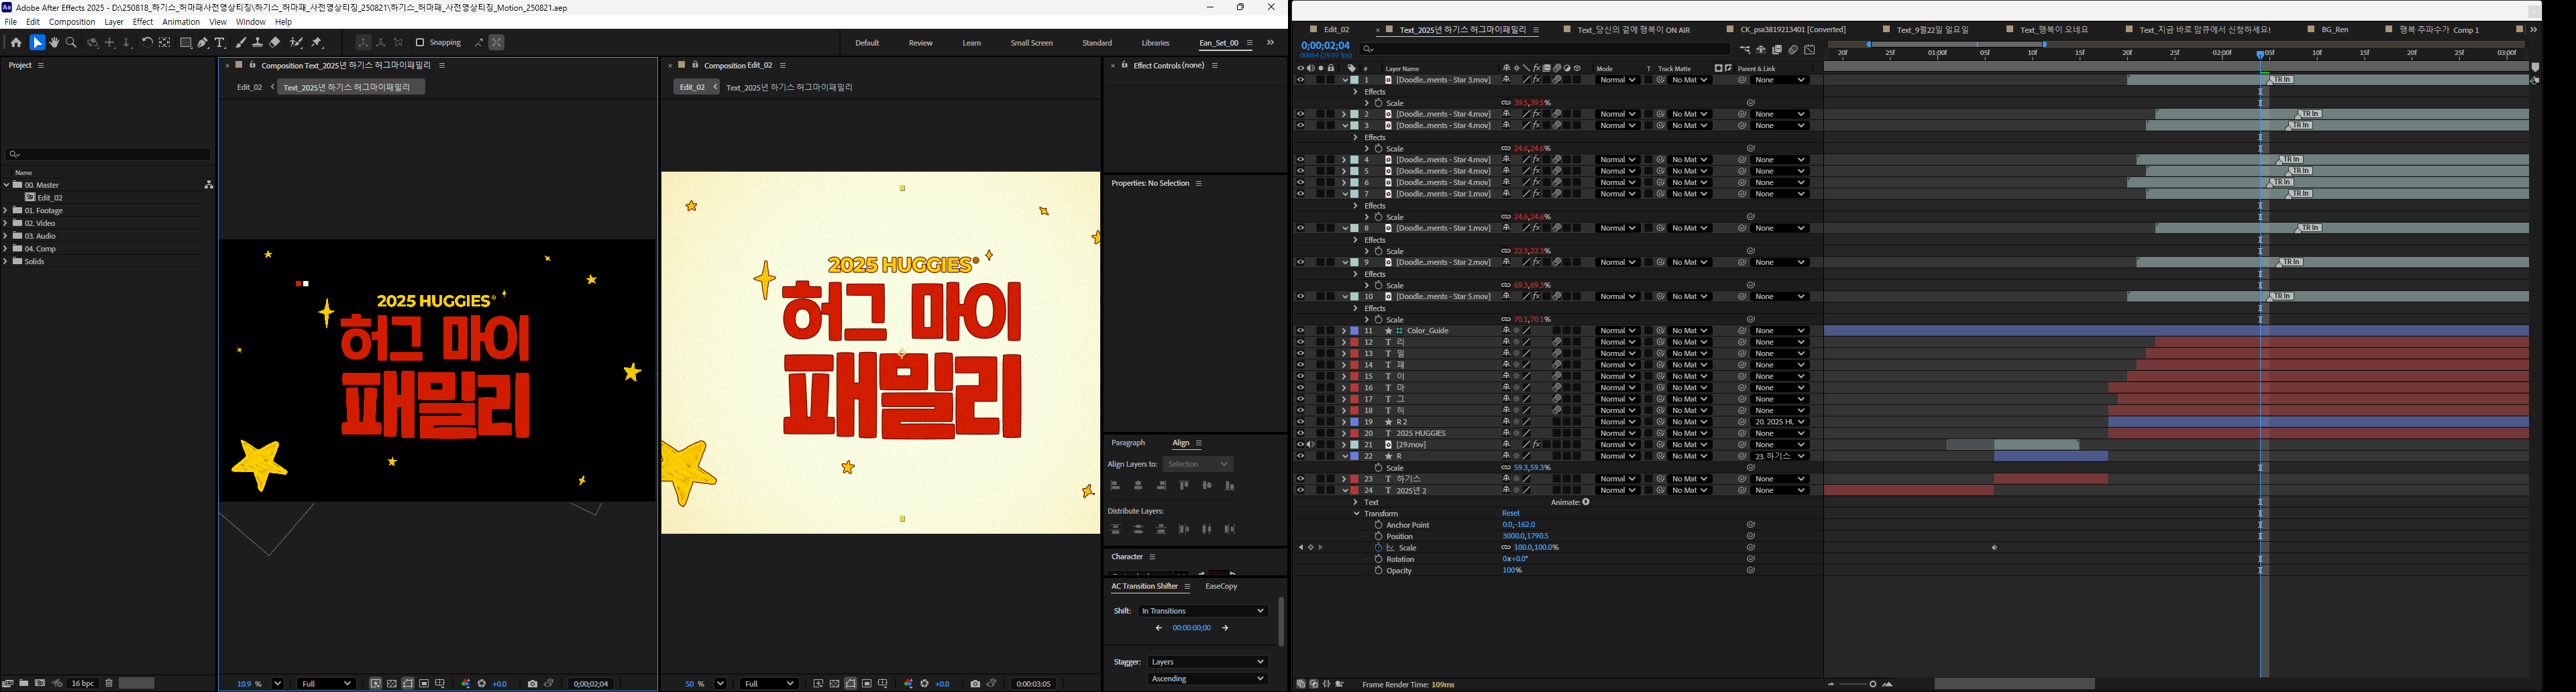Open the Animation menu

181,21
